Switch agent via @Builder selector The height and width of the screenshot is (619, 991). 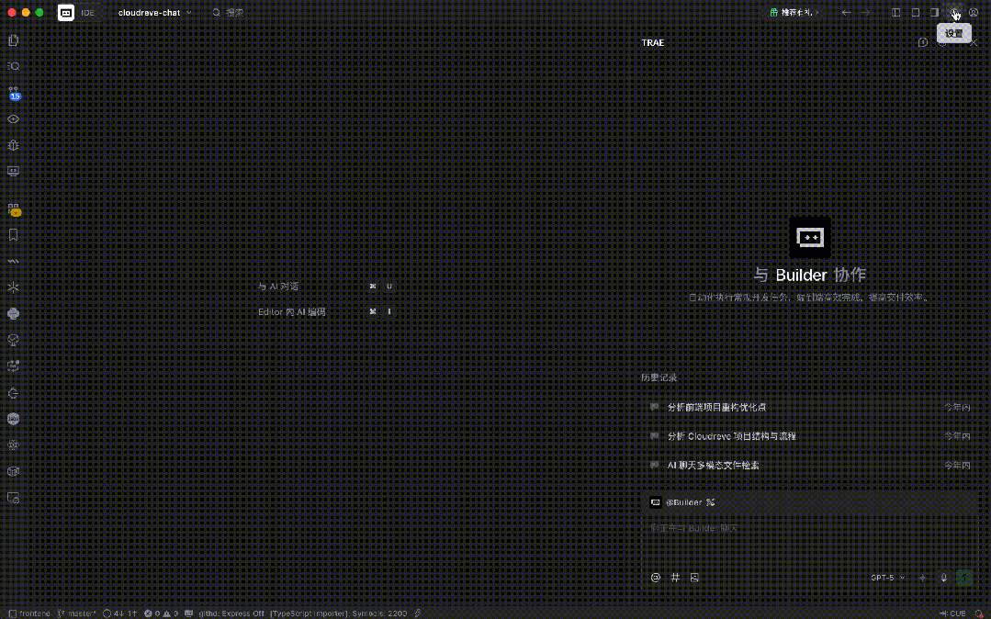[x=682, y=502]
